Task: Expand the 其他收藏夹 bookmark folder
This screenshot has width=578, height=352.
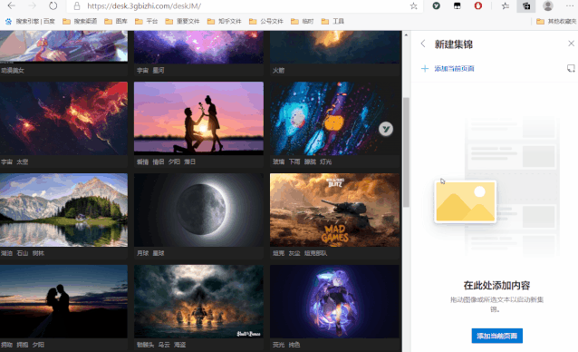Action: pyautogui.click(x=556, y=22)
